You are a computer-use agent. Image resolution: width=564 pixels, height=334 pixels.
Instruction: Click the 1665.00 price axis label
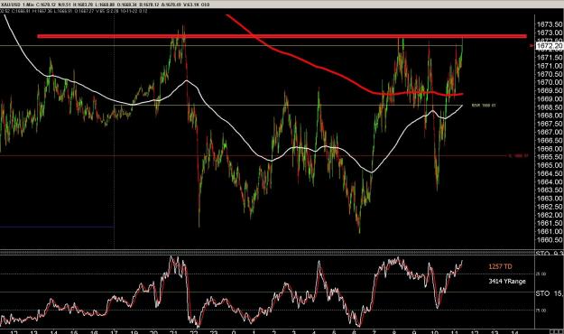550,165
